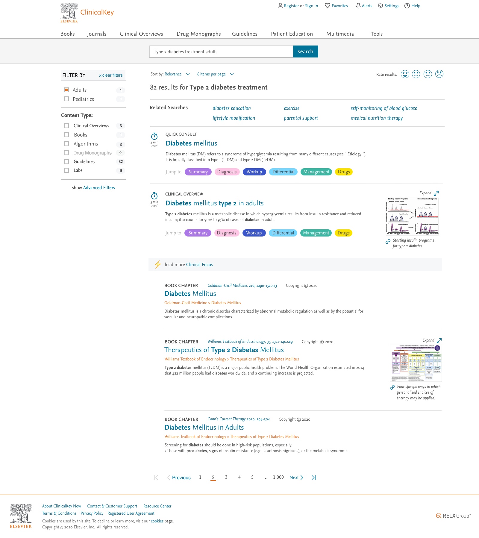The image size is (479, 538).
Task: Open Diabetes mellitus type 2 in adults
Action: pos(214,203)
